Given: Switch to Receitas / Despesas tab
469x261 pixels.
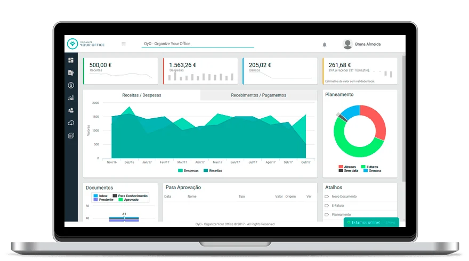Looking at the screenshot, I should [141, 95].
